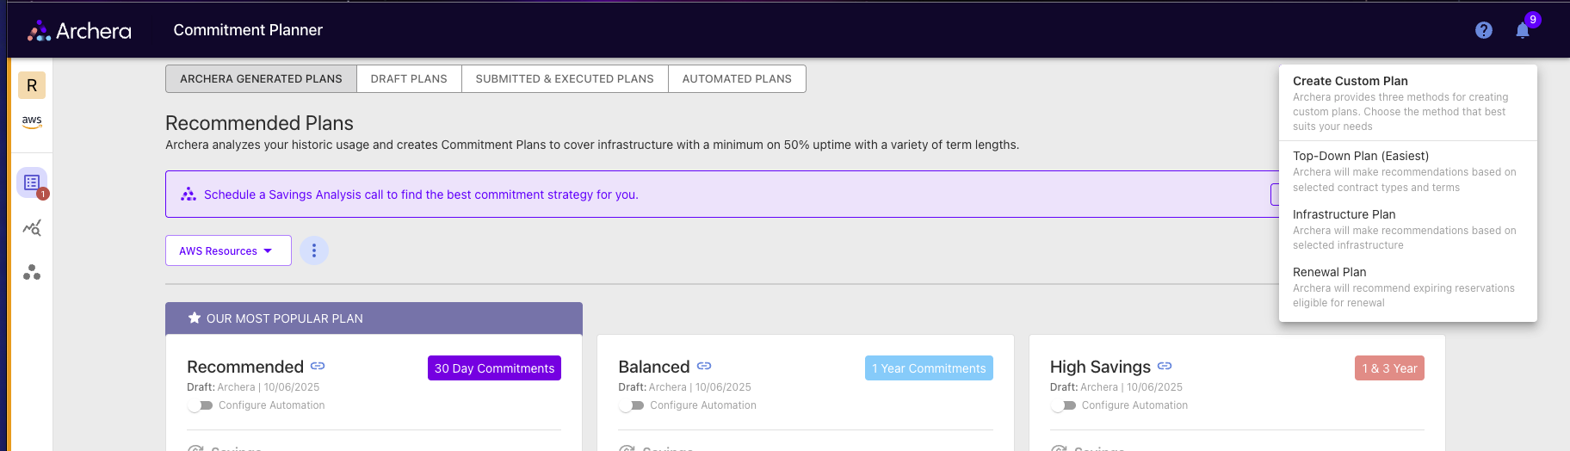Switch to the Draft Plans tab
The image size is (1570, 451).
click(x=409, y=79)
